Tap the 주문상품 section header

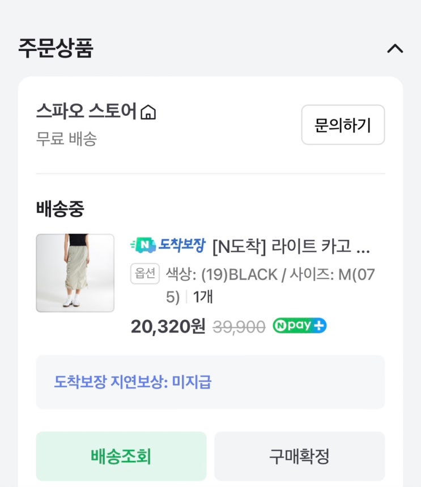click(x=56, y=48)
